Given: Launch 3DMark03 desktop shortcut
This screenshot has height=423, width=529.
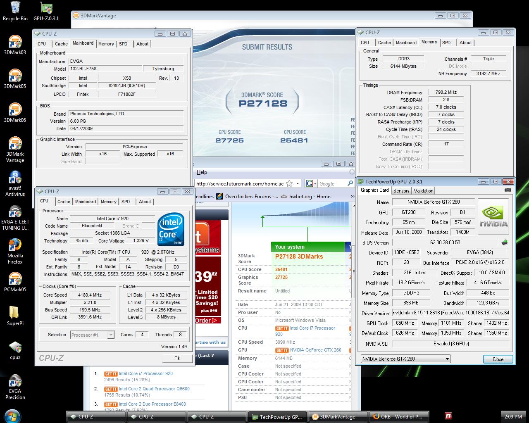Looking at the screenshot, I should pyautogui.click(x=15, y=45).
